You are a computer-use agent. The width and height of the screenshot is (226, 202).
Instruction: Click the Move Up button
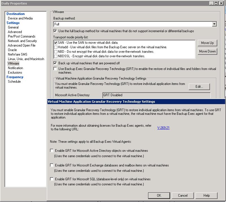[207, 43]
